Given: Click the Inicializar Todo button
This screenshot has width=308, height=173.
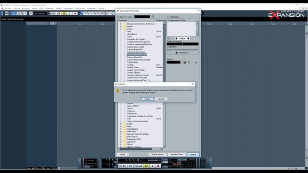Looking at the screenshot, I should (177, 154).
